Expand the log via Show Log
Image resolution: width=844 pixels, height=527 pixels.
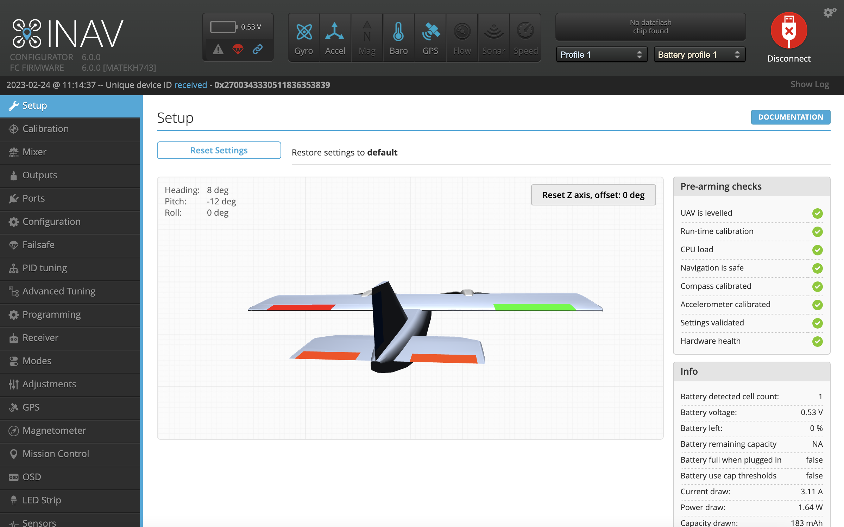click(x=809, y=84)
